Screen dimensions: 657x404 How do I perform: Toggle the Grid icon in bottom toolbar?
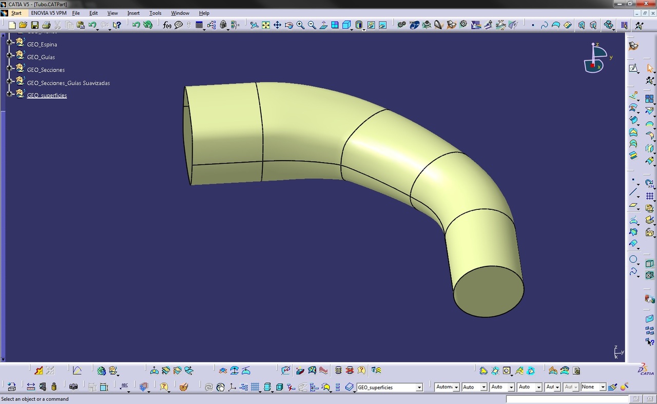pyautogui.click(x=255, y=387)
